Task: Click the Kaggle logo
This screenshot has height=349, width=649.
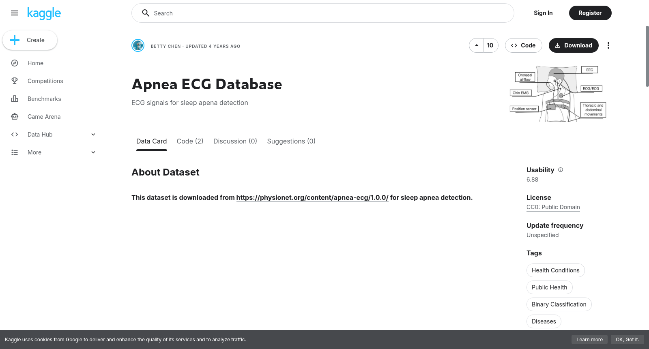Action: point(44,13)
